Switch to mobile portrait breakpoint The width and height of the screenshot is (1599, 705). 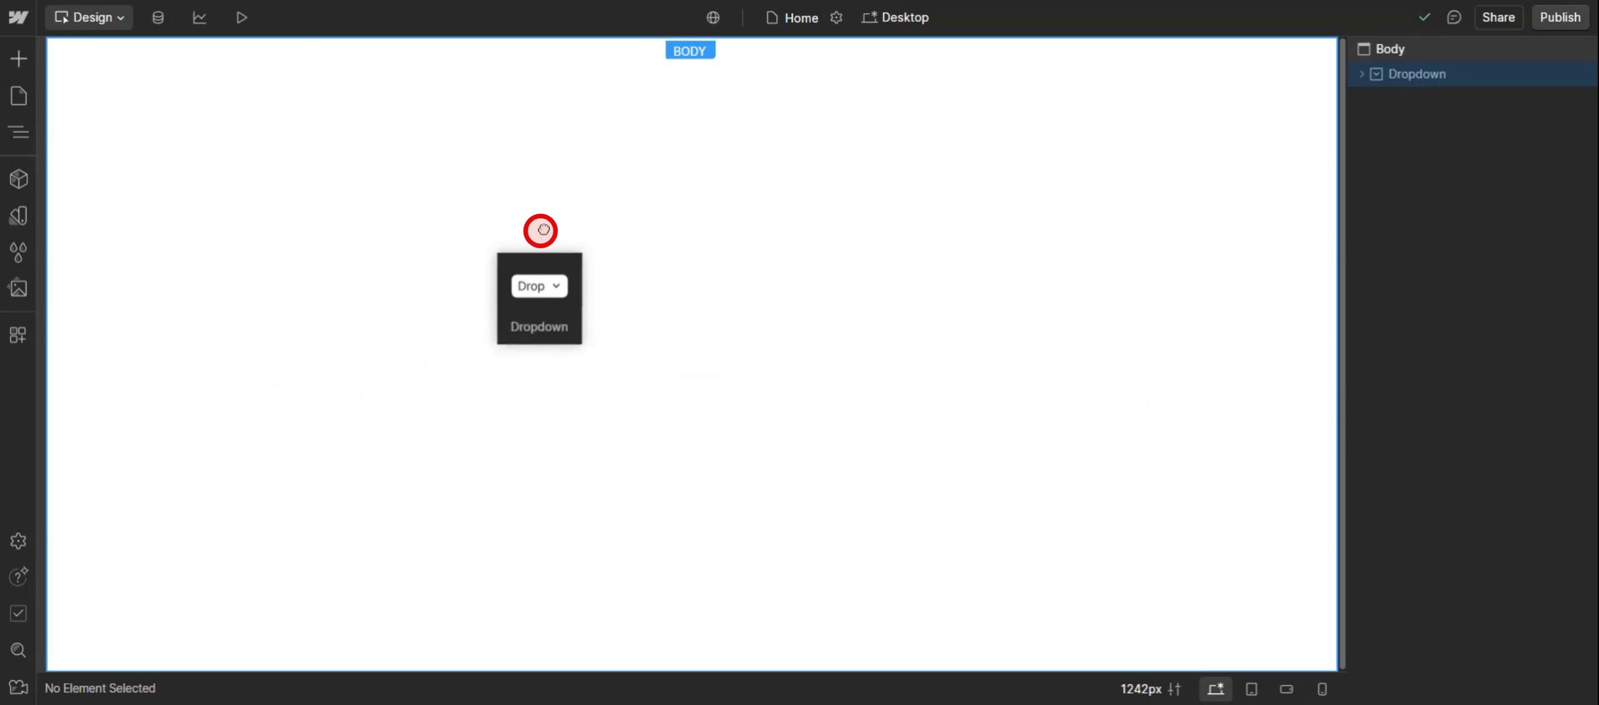pos(1321,689)
